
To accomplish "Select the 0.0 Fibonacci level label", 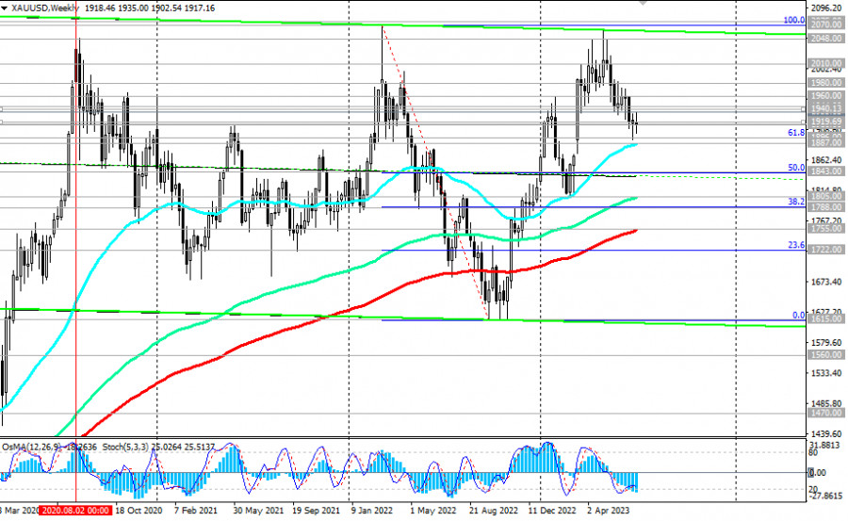I will 798,315.
